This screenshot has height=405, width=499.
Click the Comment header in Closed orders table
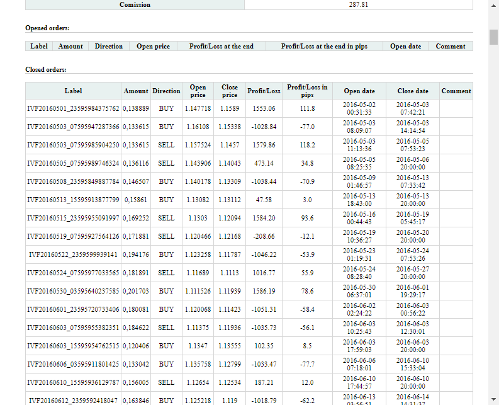(x=456, y=91)
